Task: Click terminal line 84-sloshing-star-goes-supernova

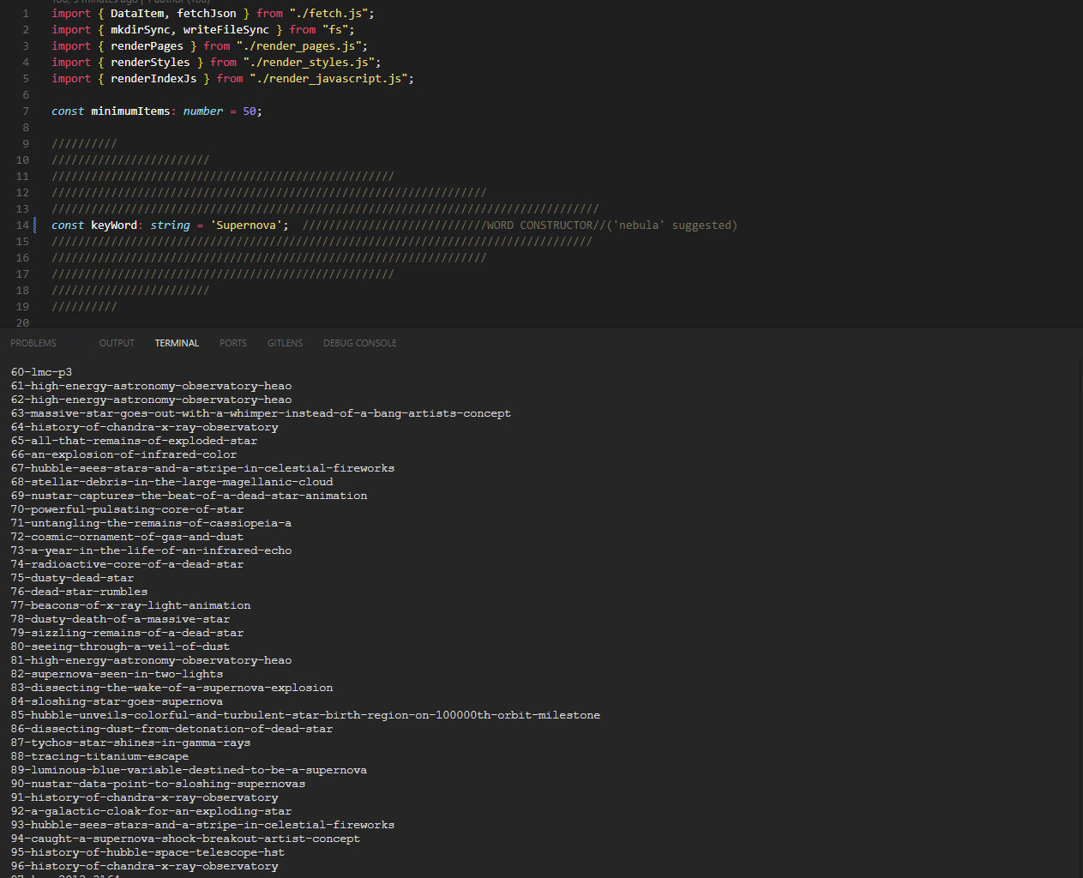Action: click(117, 701)
